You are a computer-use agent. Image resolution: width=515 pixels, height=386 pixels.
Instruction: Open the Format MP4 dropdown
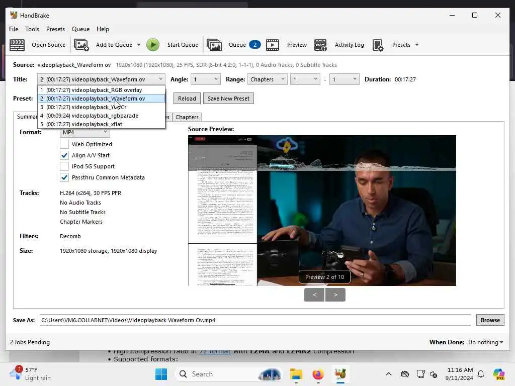(84, 132)
